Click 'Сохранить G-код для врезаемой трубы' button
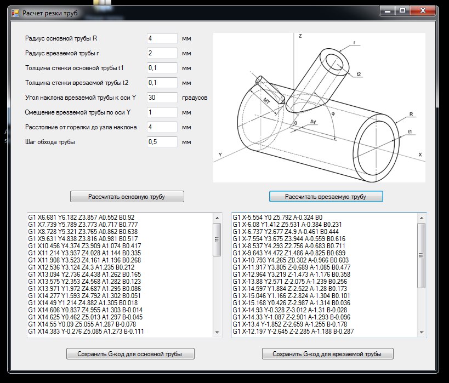The height and width of the screenshot is (383, 449). point(328,354)
